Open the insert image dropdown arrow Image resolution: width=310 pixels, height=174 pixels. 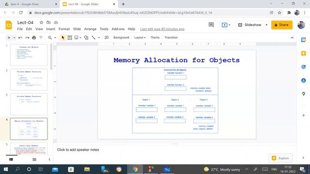coord(80,38)
